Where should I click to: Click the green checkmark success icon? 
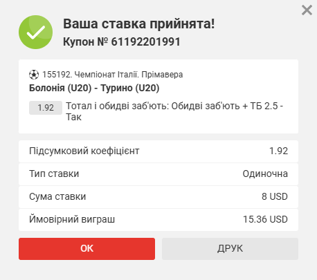pos(35,32)
